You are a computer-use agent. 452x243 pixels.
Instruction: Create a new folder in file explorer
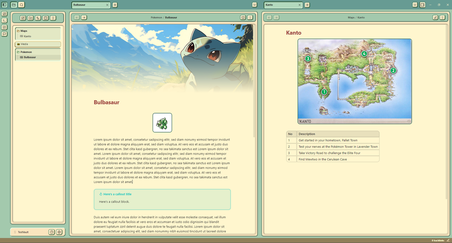click(x=30, y=18)
